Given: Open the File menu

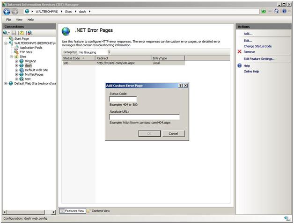Looking at the screenshot, I should (x=8, y=20).
